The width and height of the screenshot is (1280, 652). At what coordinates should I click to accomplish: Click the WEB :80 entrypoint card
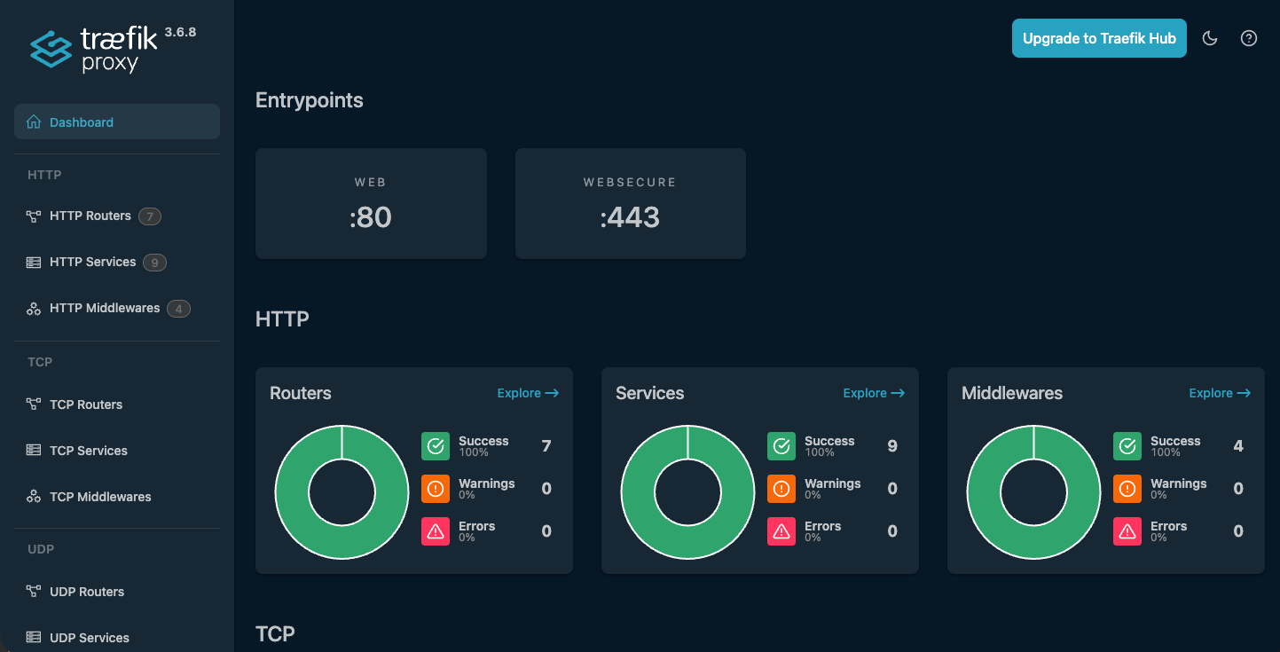371,203
